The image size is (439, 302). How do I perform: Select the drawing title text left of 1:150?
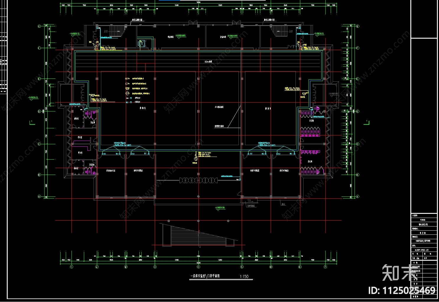coord(205,276)
